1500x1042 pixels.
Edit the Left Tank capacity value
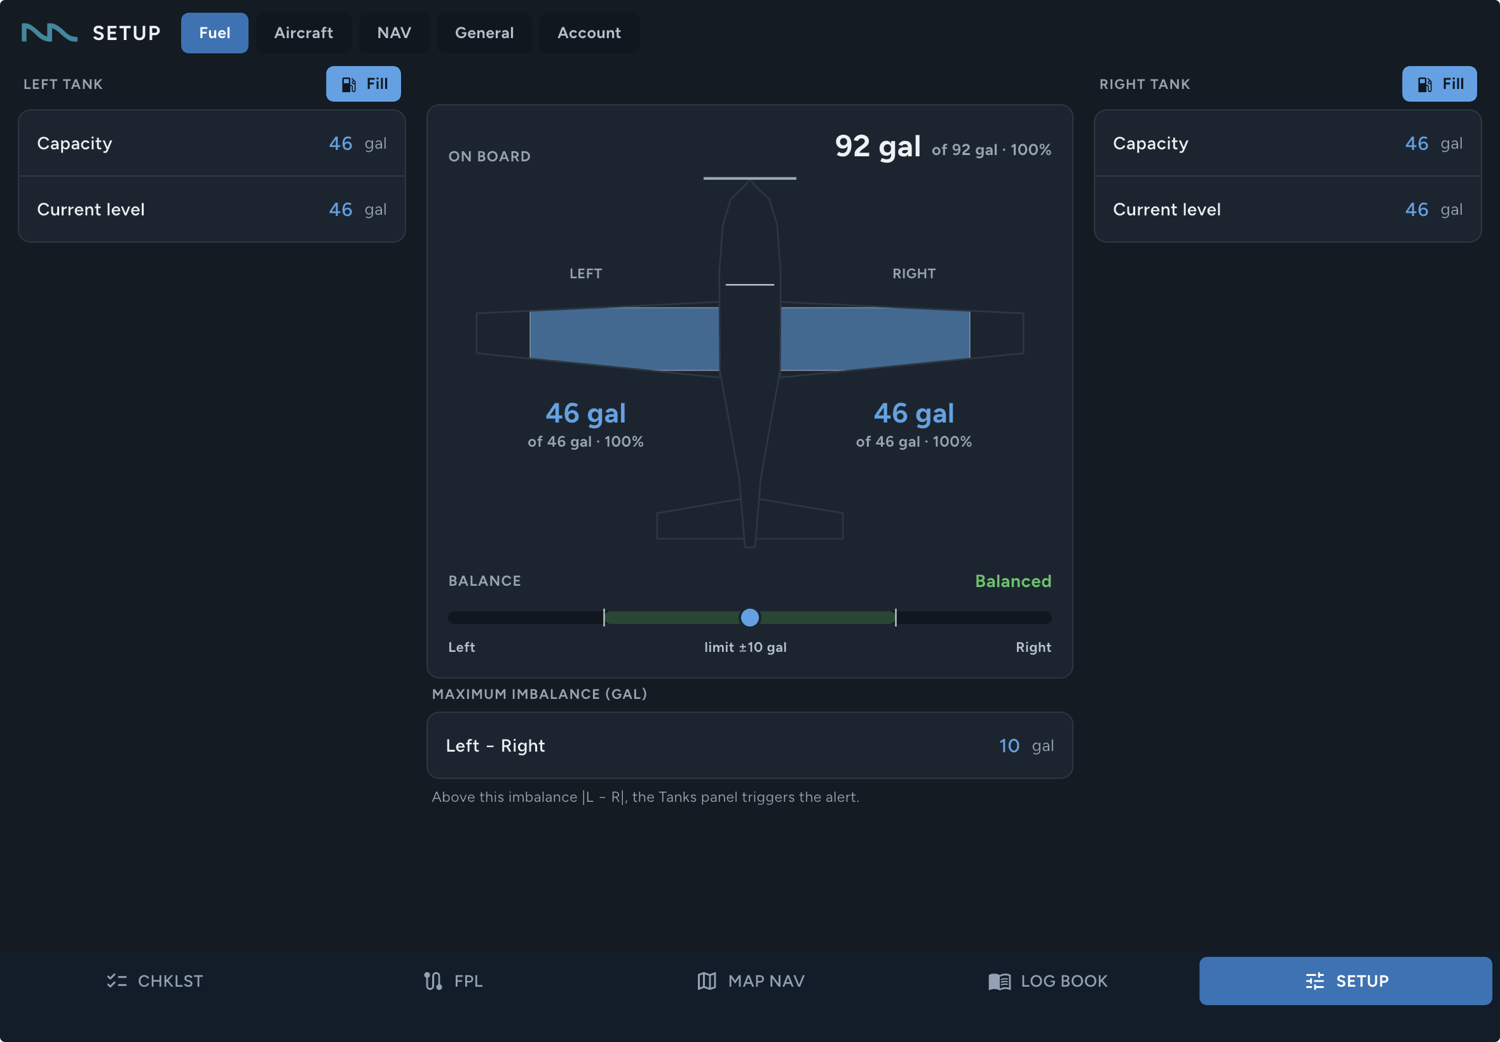tap(340, 144)
